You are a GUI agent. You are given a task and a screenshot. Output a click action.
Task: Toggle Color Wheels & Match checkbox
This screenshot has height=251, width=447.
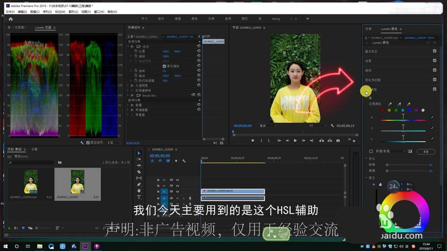pyautogui.click(x=434, y=79)
